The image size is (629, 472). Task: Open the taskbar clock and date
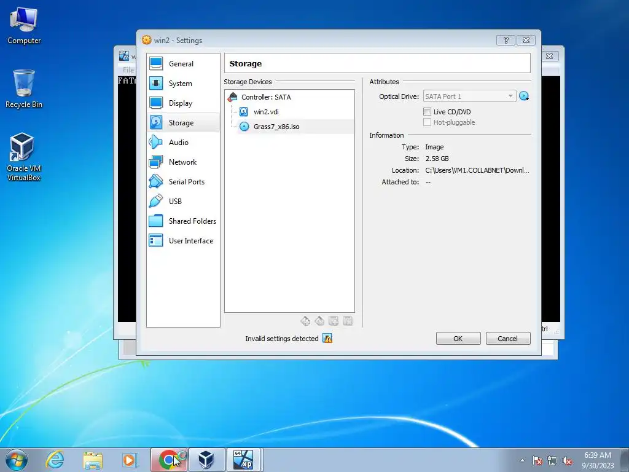coord(598,460)
